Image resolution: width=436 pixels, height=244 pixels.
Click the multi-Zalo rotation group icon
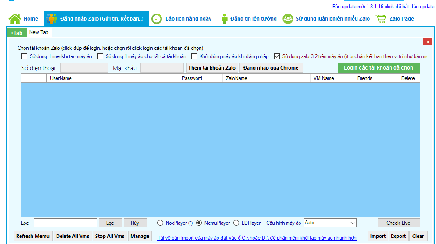click(288, 19)
